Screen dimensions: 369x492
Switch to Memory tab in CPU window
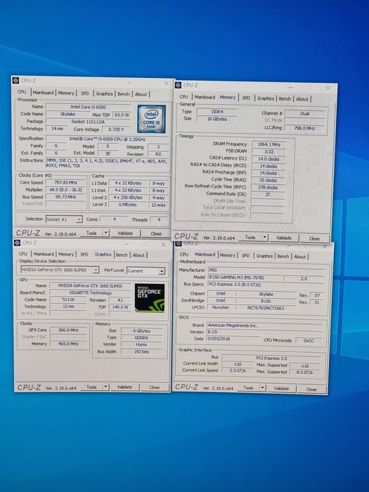[66, 93]
